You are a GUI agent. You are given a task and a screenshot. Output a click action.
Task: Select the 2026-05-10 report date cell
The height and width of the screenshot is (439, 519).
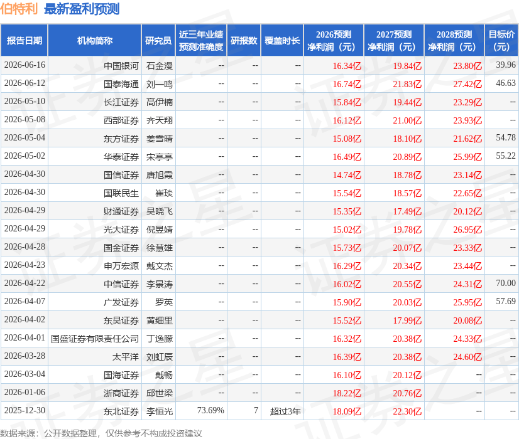click(25, 102)
